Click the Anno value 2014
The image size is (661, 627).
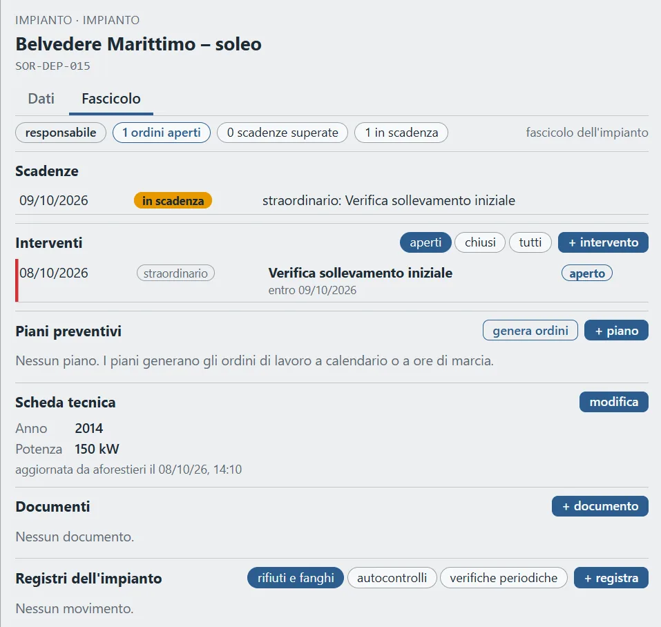pos(89,428)
